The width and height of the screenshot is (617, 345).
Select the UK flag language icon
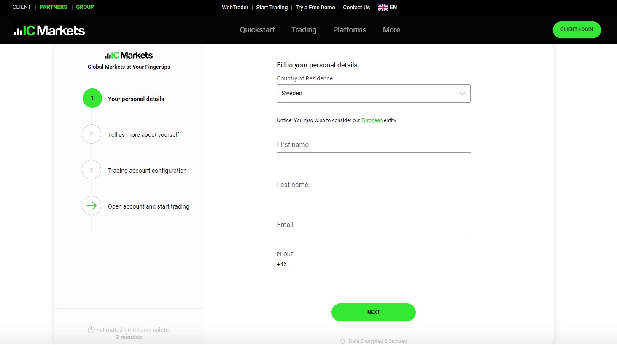(x=383, y=7)
